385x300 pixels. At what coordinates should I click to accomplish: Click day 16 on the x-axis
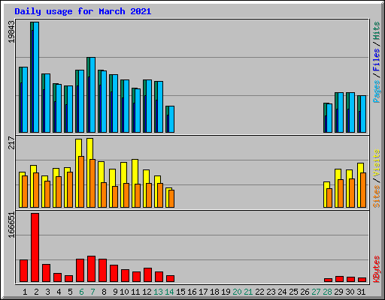[192, 292]
